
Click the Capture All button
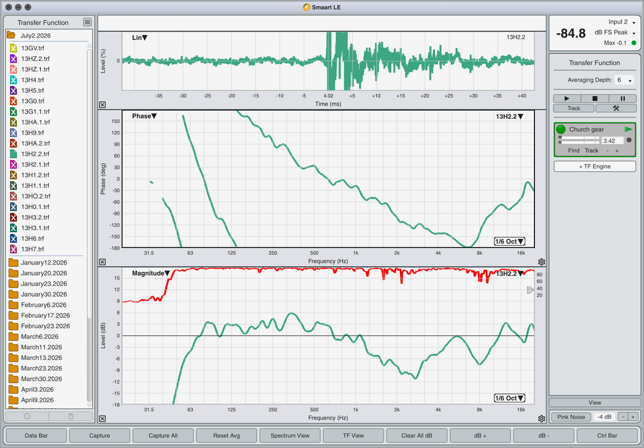(163, 436)
